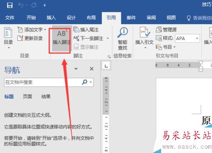
Task: Open Customize Quick Access Toolbar dropdown
Action: click(x=45, y=6)
